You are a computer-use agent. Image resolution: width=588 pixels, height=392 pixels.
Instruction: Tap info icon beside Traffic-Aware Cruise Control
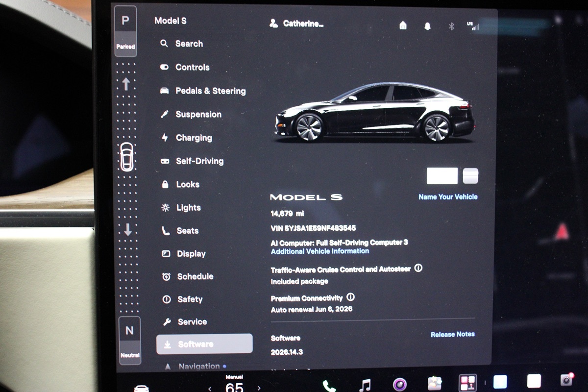418,268
